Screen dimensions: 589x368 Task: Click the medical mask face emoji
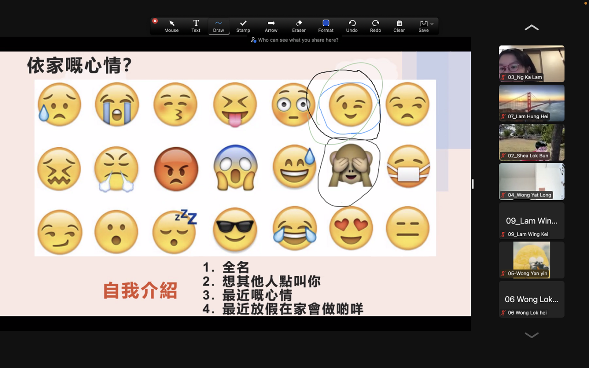(408, 167)
